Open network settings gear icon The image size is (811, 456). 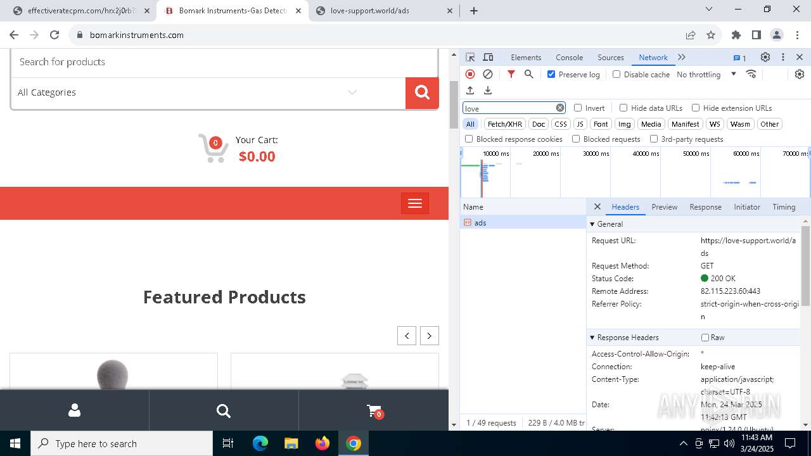(x=800, y=74)
